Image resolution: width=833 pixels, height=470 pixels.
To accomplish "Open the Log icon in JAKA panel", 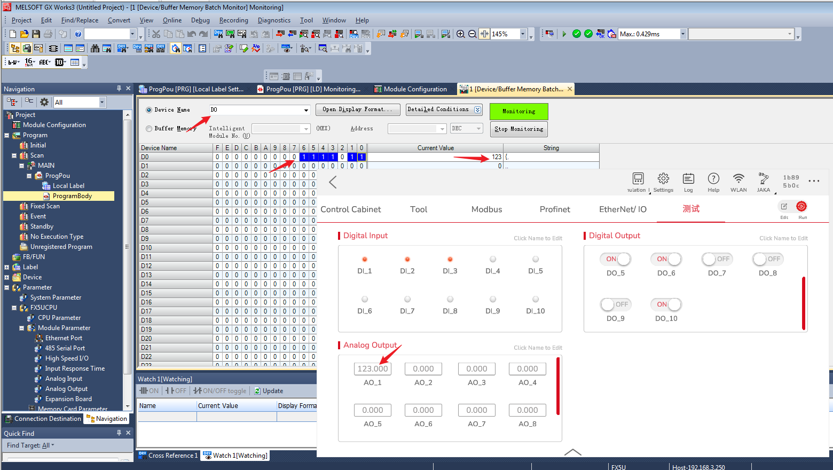I will [688, 179].
